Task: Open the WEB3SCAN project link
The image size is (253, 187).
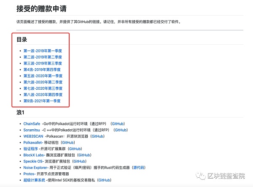Action: click(x=33, y=136)
